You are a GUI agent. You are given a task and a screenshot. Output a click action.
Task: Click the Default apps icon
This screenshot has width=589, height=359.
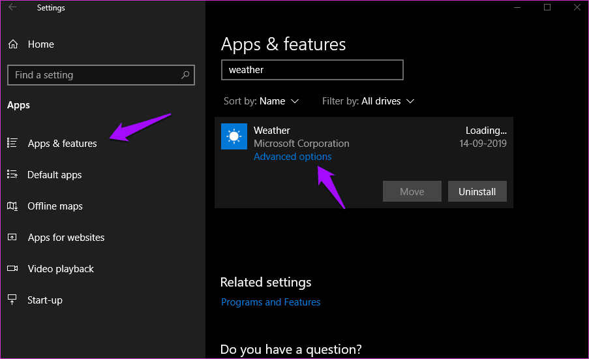coord(12,174)
